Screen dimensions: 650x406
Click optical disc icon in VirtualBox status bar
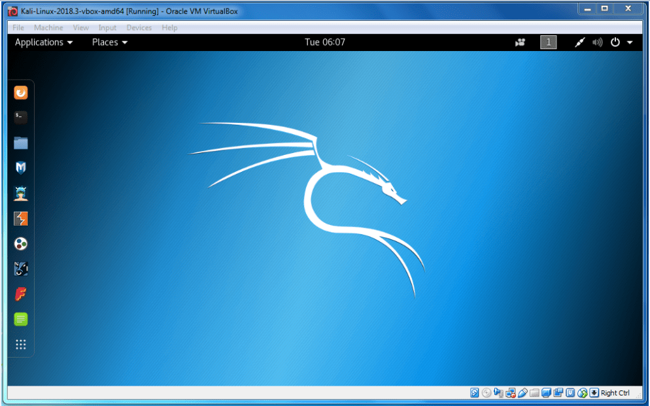(487, 393)
